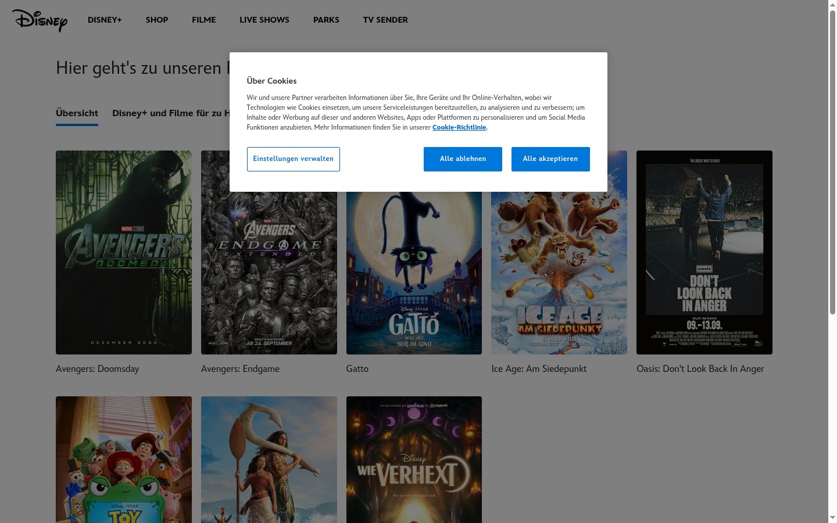This screenshot has width=837, height=523.
Task: Click the Gatto title below poster
Action: 357,369
